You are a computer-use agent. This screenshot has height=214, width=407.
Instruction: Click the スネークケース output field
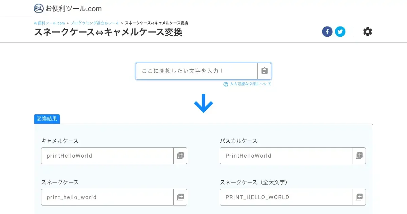coord(107,197)
